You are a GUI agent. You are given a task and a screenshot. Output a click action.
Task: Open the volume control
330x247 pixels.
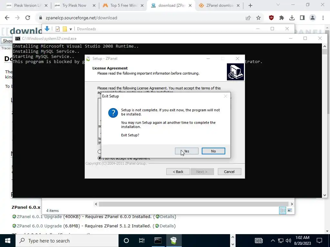pyautogui.click(x=288, y=241)
